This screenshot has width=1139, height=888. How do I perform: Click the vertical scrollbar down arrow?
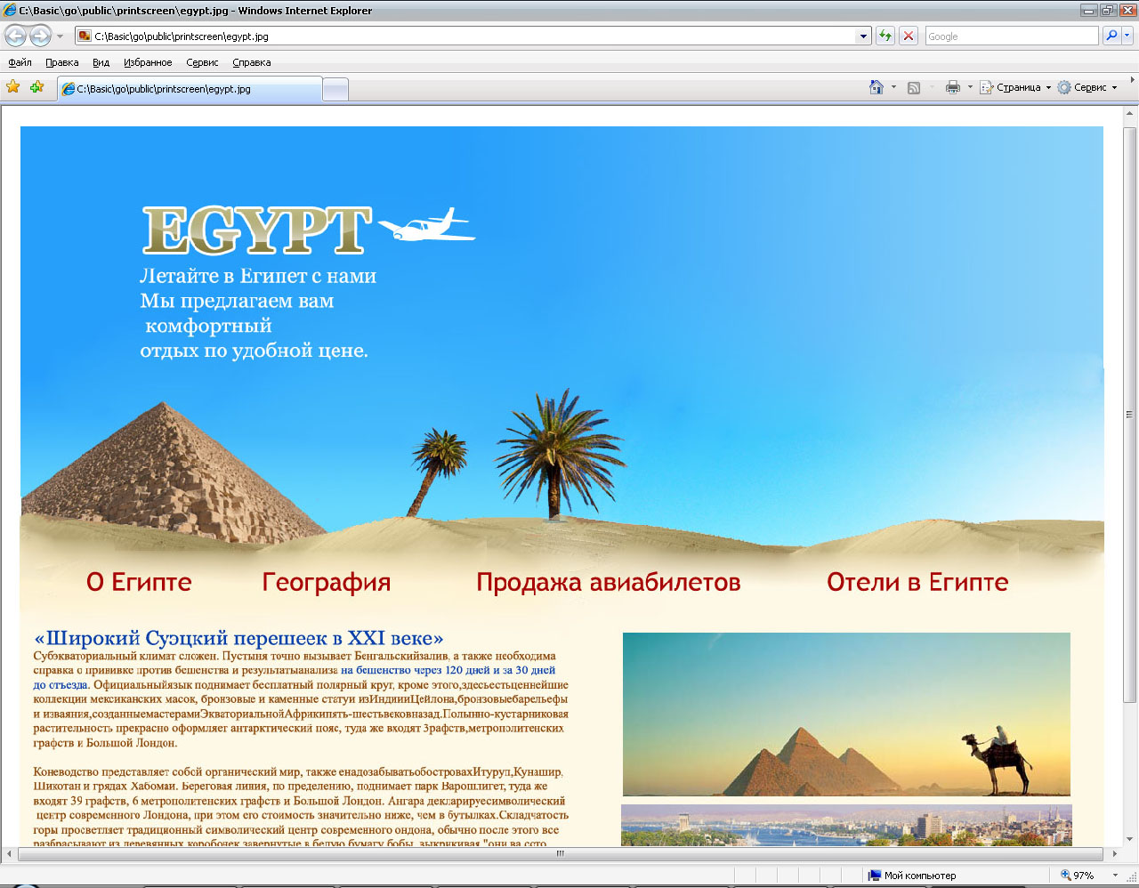[1130, 838]
